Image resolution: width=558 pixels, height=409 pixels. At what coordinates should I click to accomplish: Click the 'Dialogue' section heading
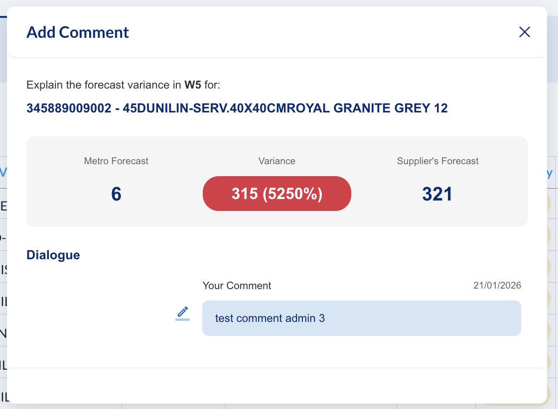tap(53, 255)
